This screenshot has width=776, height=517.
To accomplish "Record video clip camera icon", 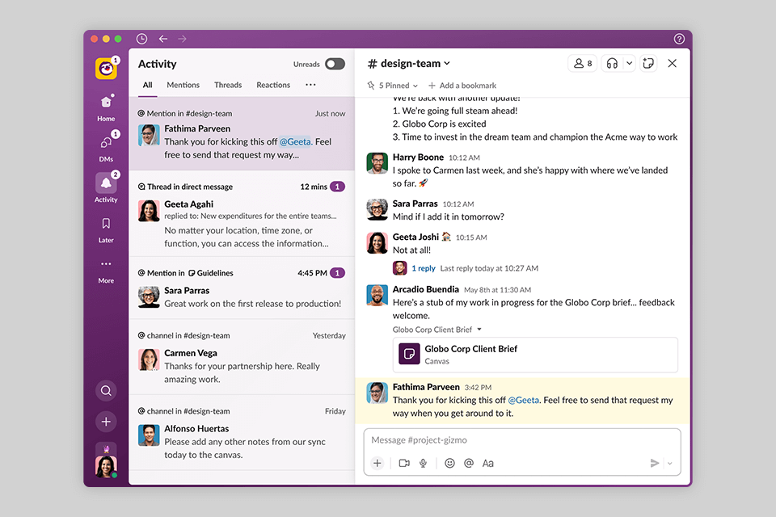I will pyautogui.click(x=404, y=463).
